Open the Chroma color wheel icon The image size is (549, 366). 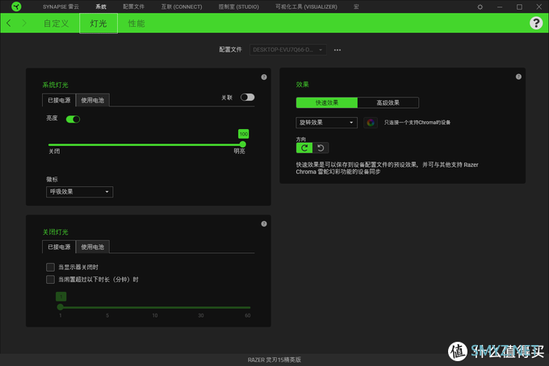click(x=371, y=123)
